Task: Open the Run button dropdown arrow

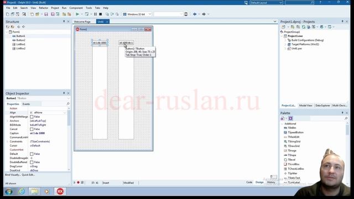Action: tap(82, 14)
